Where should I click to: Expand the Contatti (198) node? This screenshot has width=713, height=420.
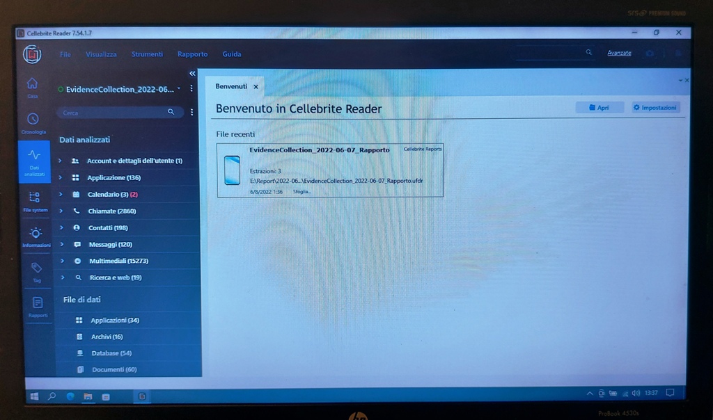(61, 227)
